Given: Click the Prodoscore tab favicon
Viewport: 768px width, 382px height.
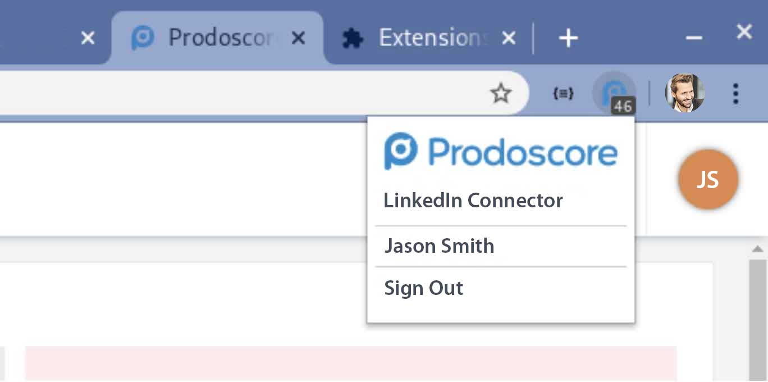Looking at the screenshot, I should pos(143,38).
